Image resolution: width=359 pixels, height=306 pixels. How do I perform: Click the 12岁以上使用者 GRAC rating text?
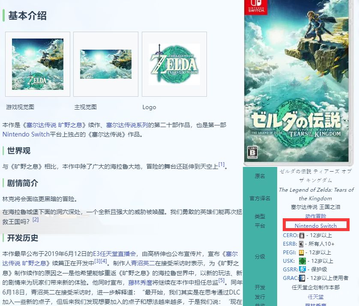click(x=329, y=278)
